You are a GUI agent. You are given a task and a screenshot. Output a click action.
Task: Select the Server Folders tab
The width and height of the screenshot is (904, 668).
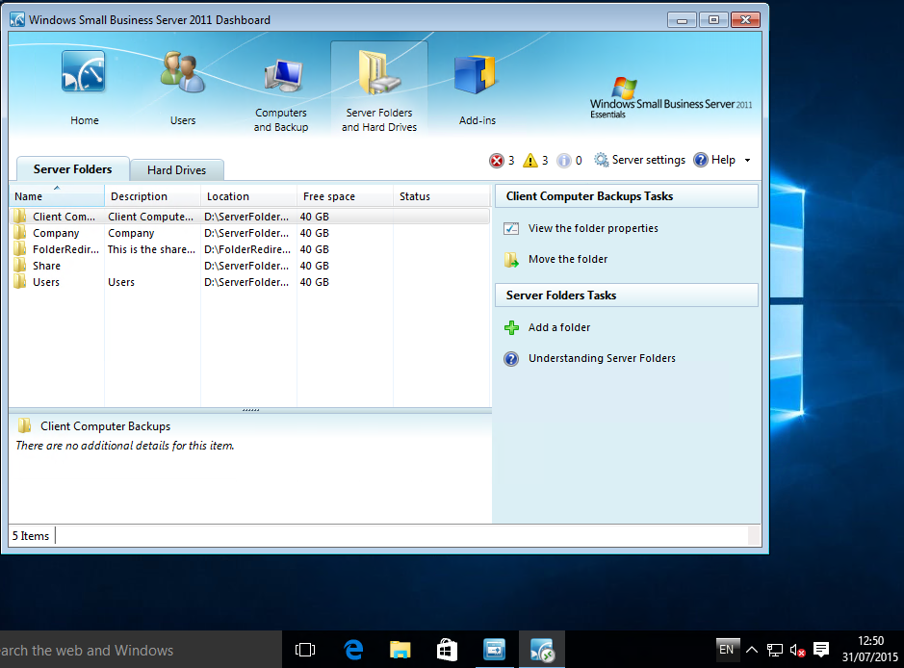(72, 169)
